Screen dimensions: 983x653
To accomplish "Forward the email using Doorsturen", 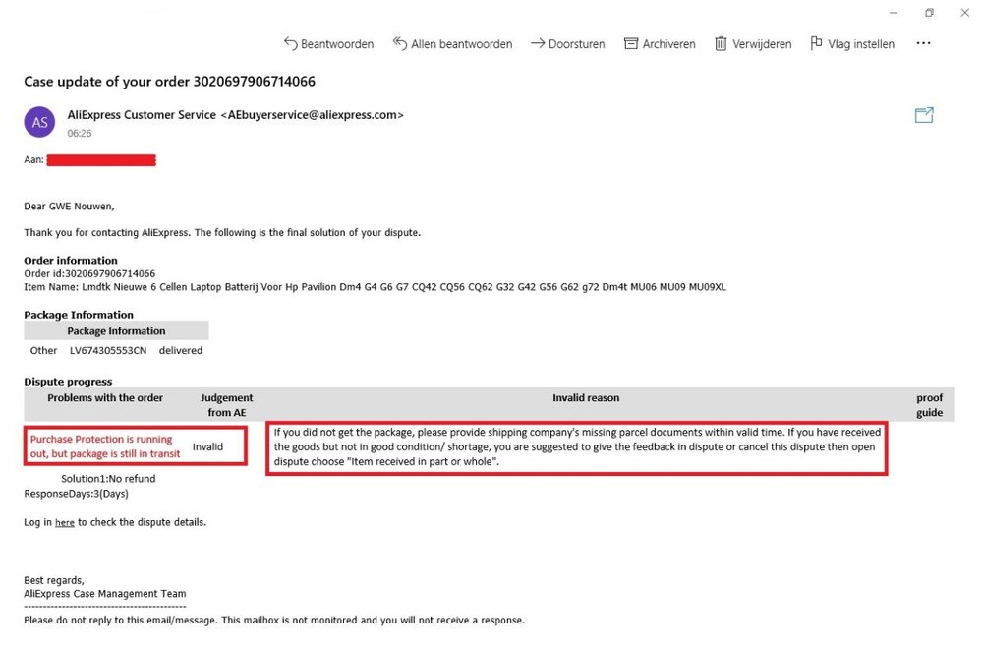I will coord(568,44).
